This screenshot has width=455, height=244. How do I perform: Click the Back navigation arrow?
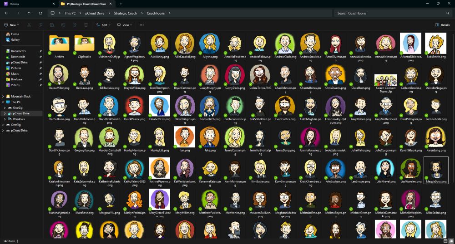click(6, 13)
